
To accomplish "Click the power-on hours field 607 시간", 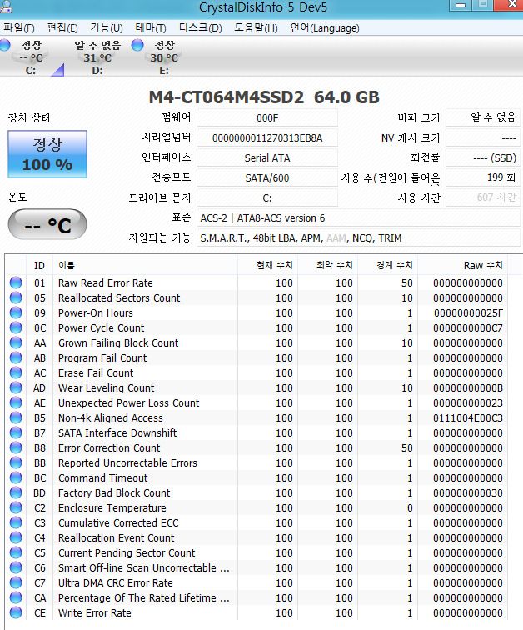I will [483, 197].
